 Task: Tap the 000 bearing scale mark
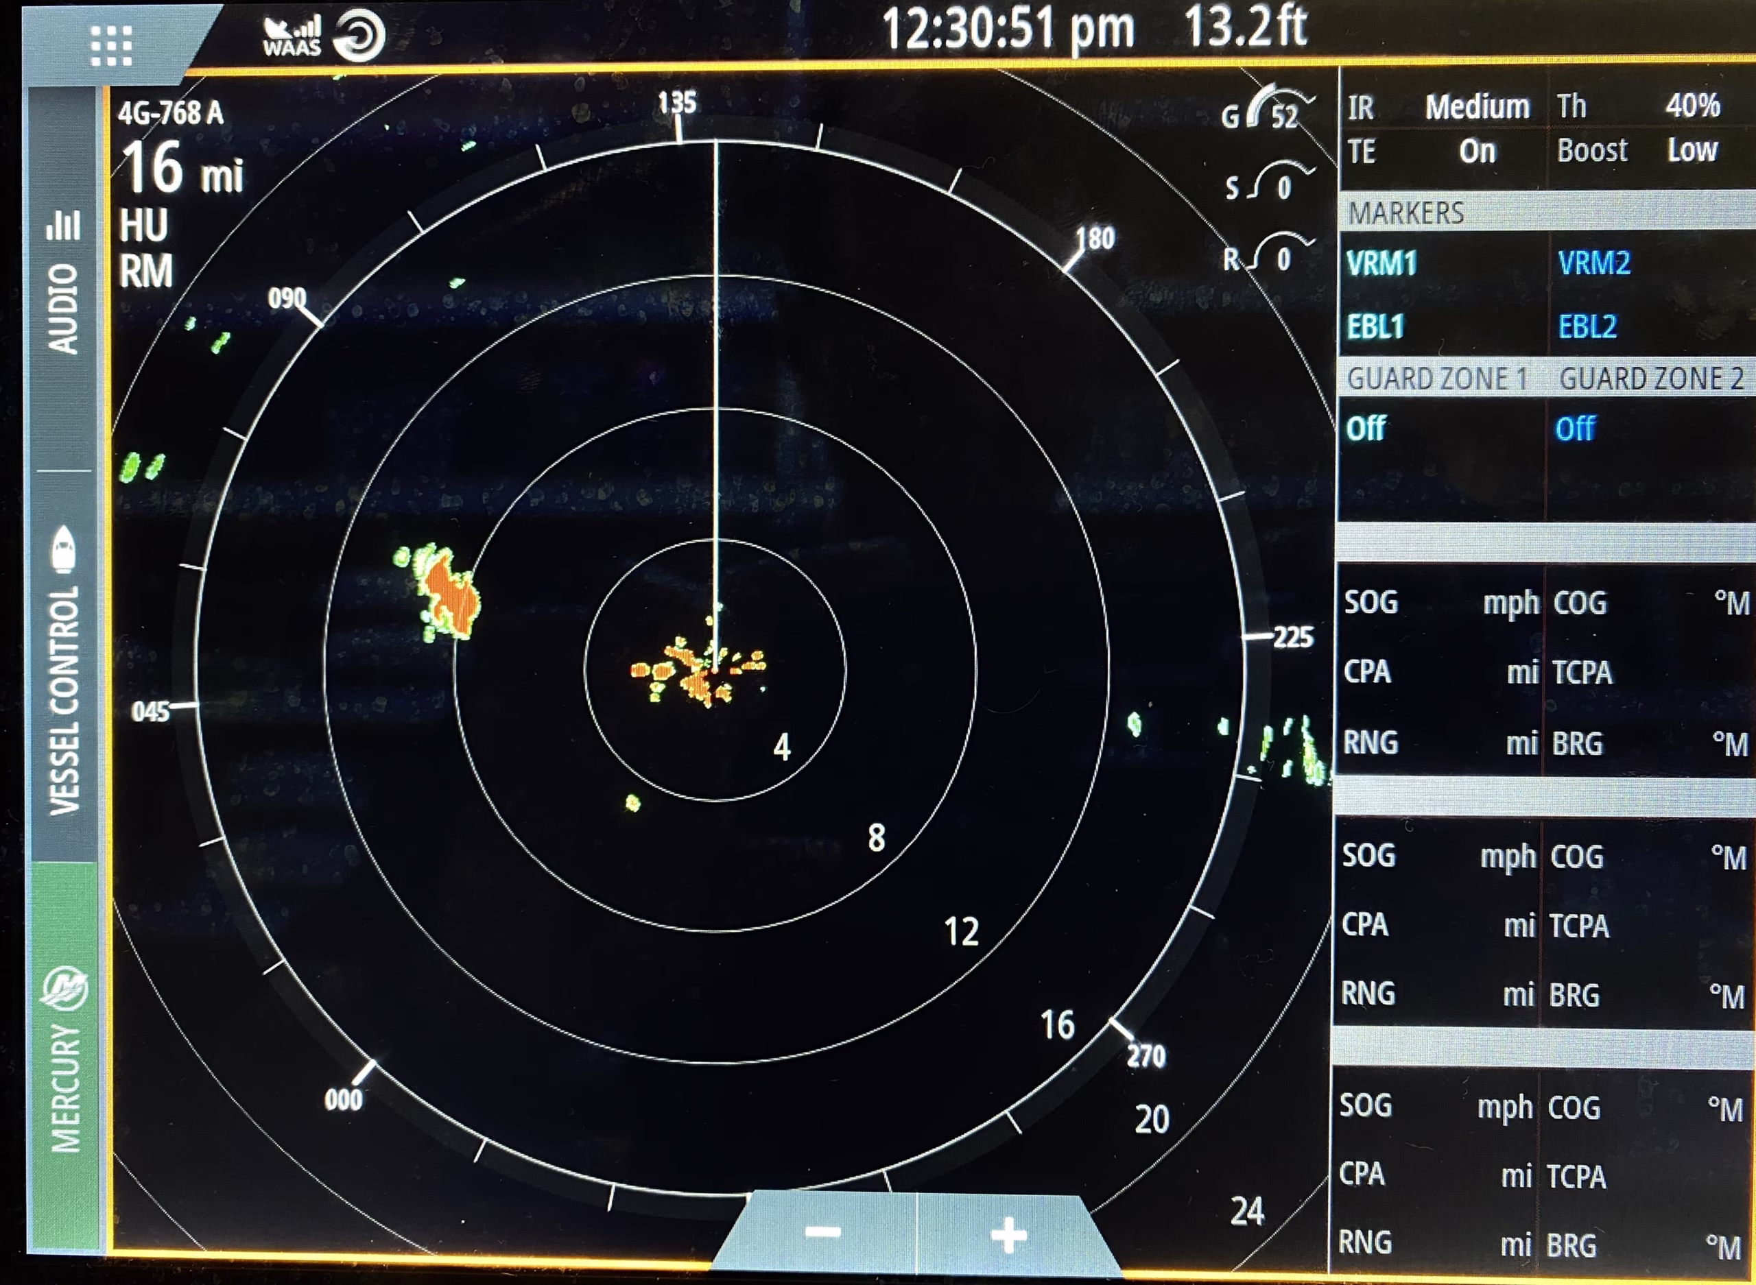[x=343, y=1100]
